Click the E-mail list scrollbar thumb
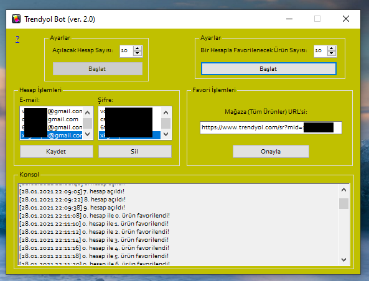Viewport: 369px width, 281px height. click(x=88, y=124)
